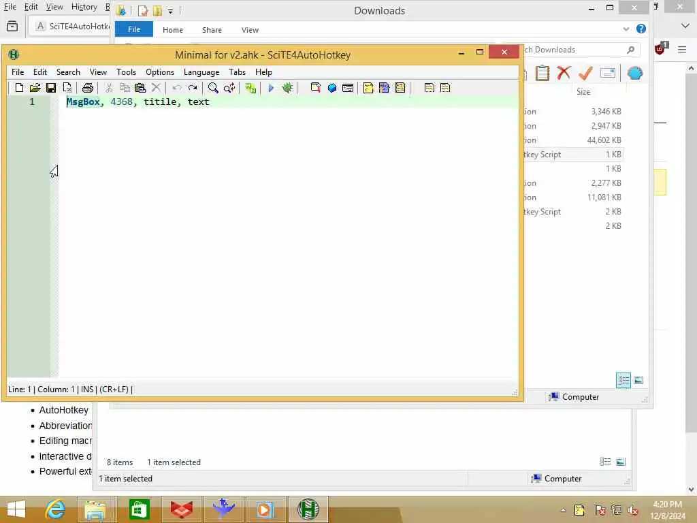Click the window-frame icon after the blue cube
This screenshot has width=697, height=523.
(x=348, y=88)
